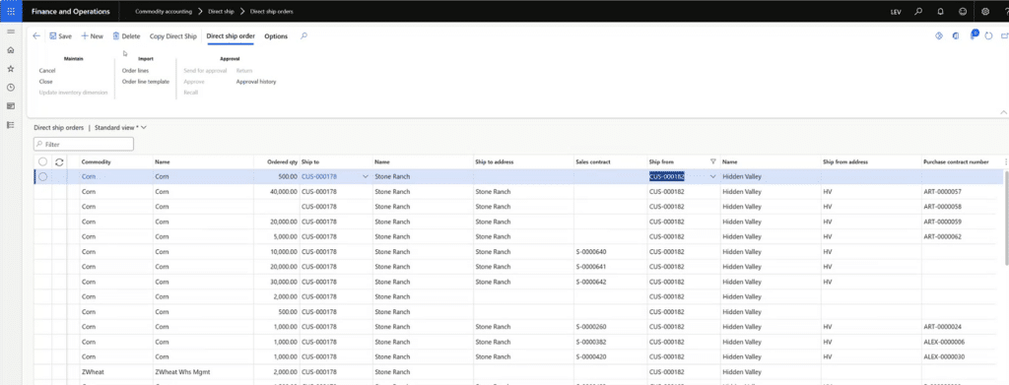This screenshot has height=385, width=1009.
Task: Open grid column options ellipsis
Action: coord(1006,161)
